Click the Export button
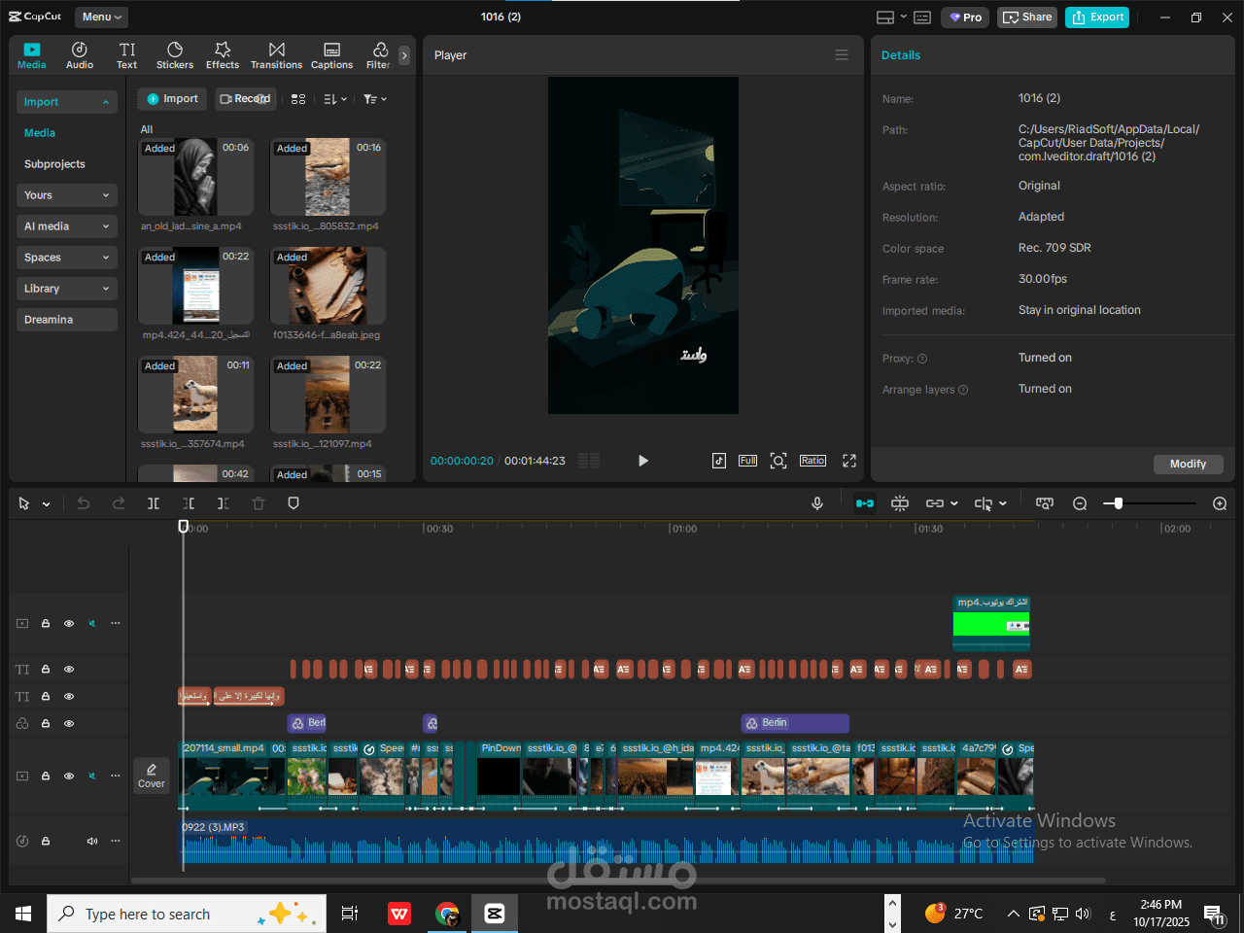The height and width of the screenshot is (933, 1244). click(1097, 17)
